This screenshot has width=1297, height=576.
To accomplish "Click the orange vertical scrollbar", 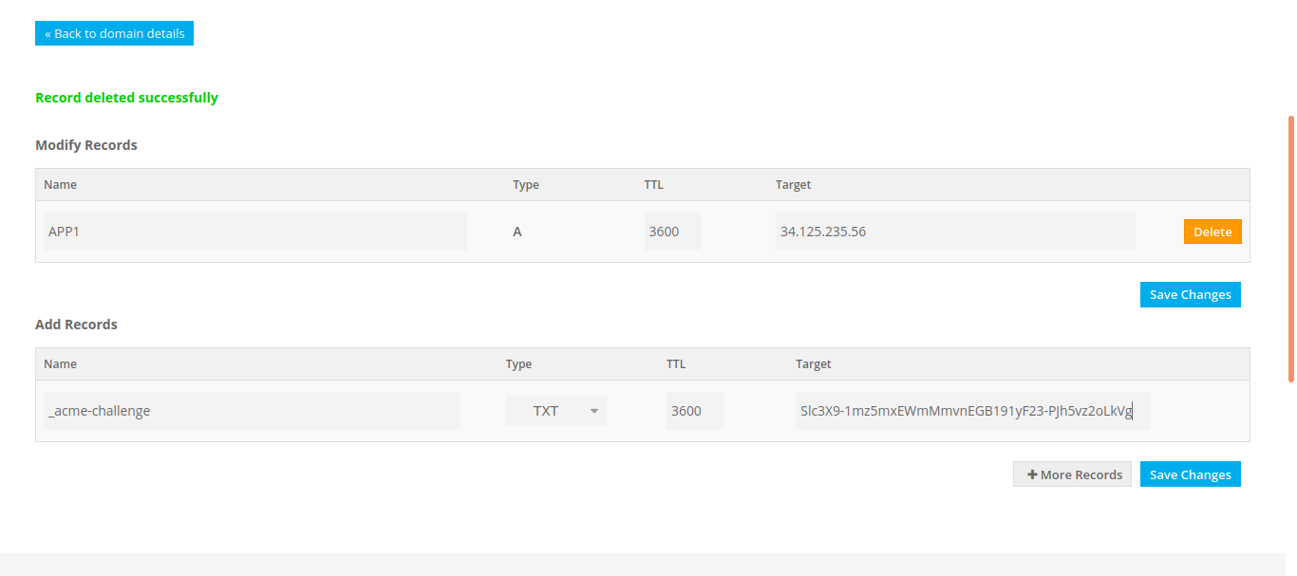I will coord(1290,249).
